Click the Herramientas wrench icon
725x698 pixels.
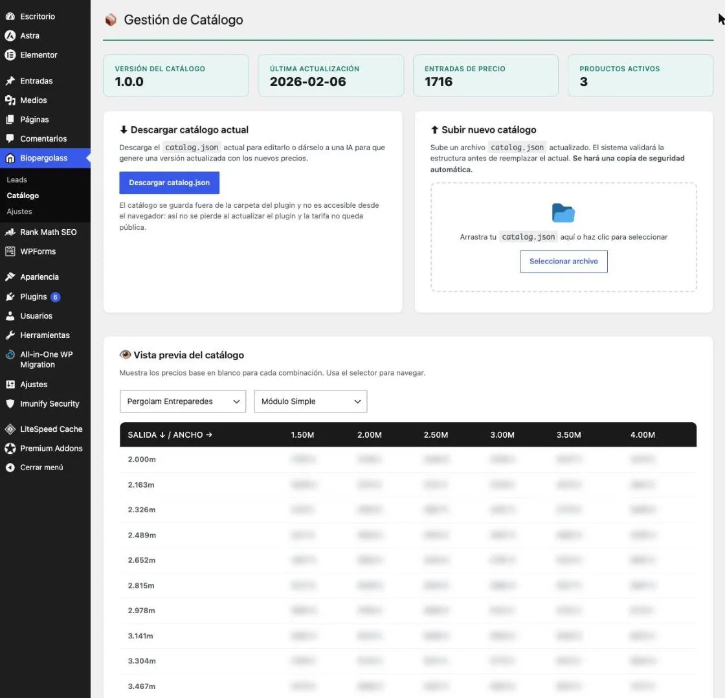[x=10, y=335]
